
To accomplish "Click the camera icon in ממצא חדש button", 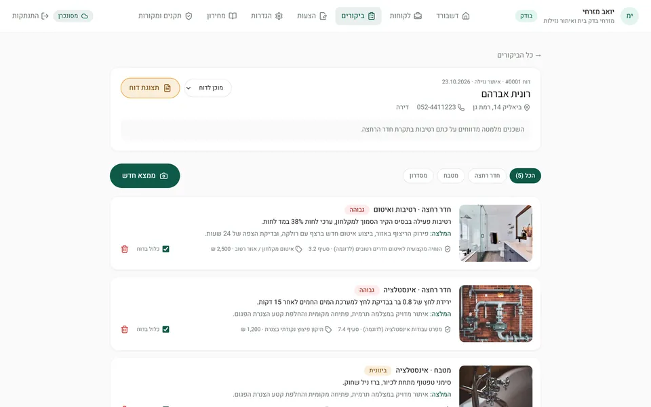I will [164, 176].
